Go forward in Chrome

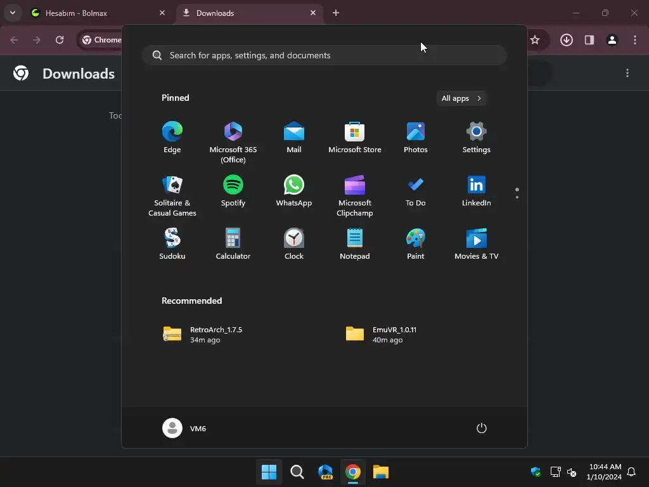(37, 40)
